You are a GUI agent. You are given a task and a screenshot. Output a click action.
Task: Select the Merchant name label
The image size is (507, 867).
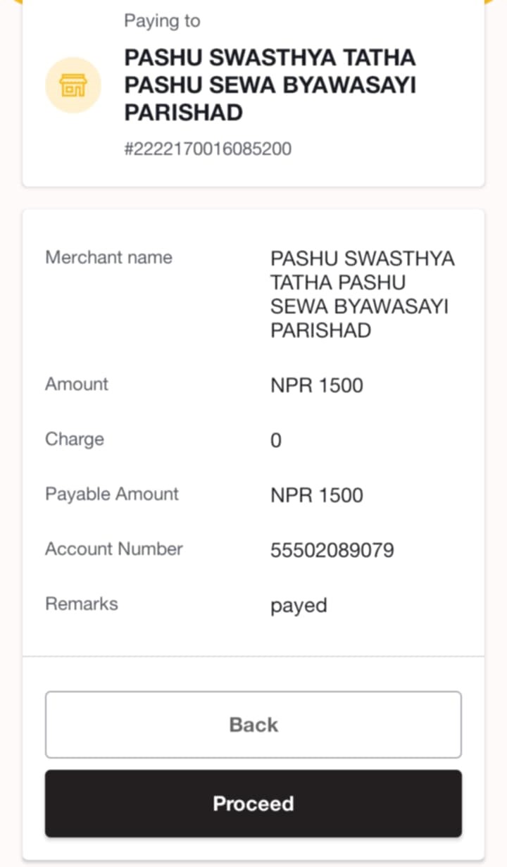[x=108, y=257]
